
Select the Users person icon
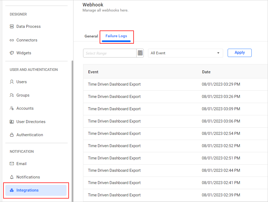click(x=11, y=82)
